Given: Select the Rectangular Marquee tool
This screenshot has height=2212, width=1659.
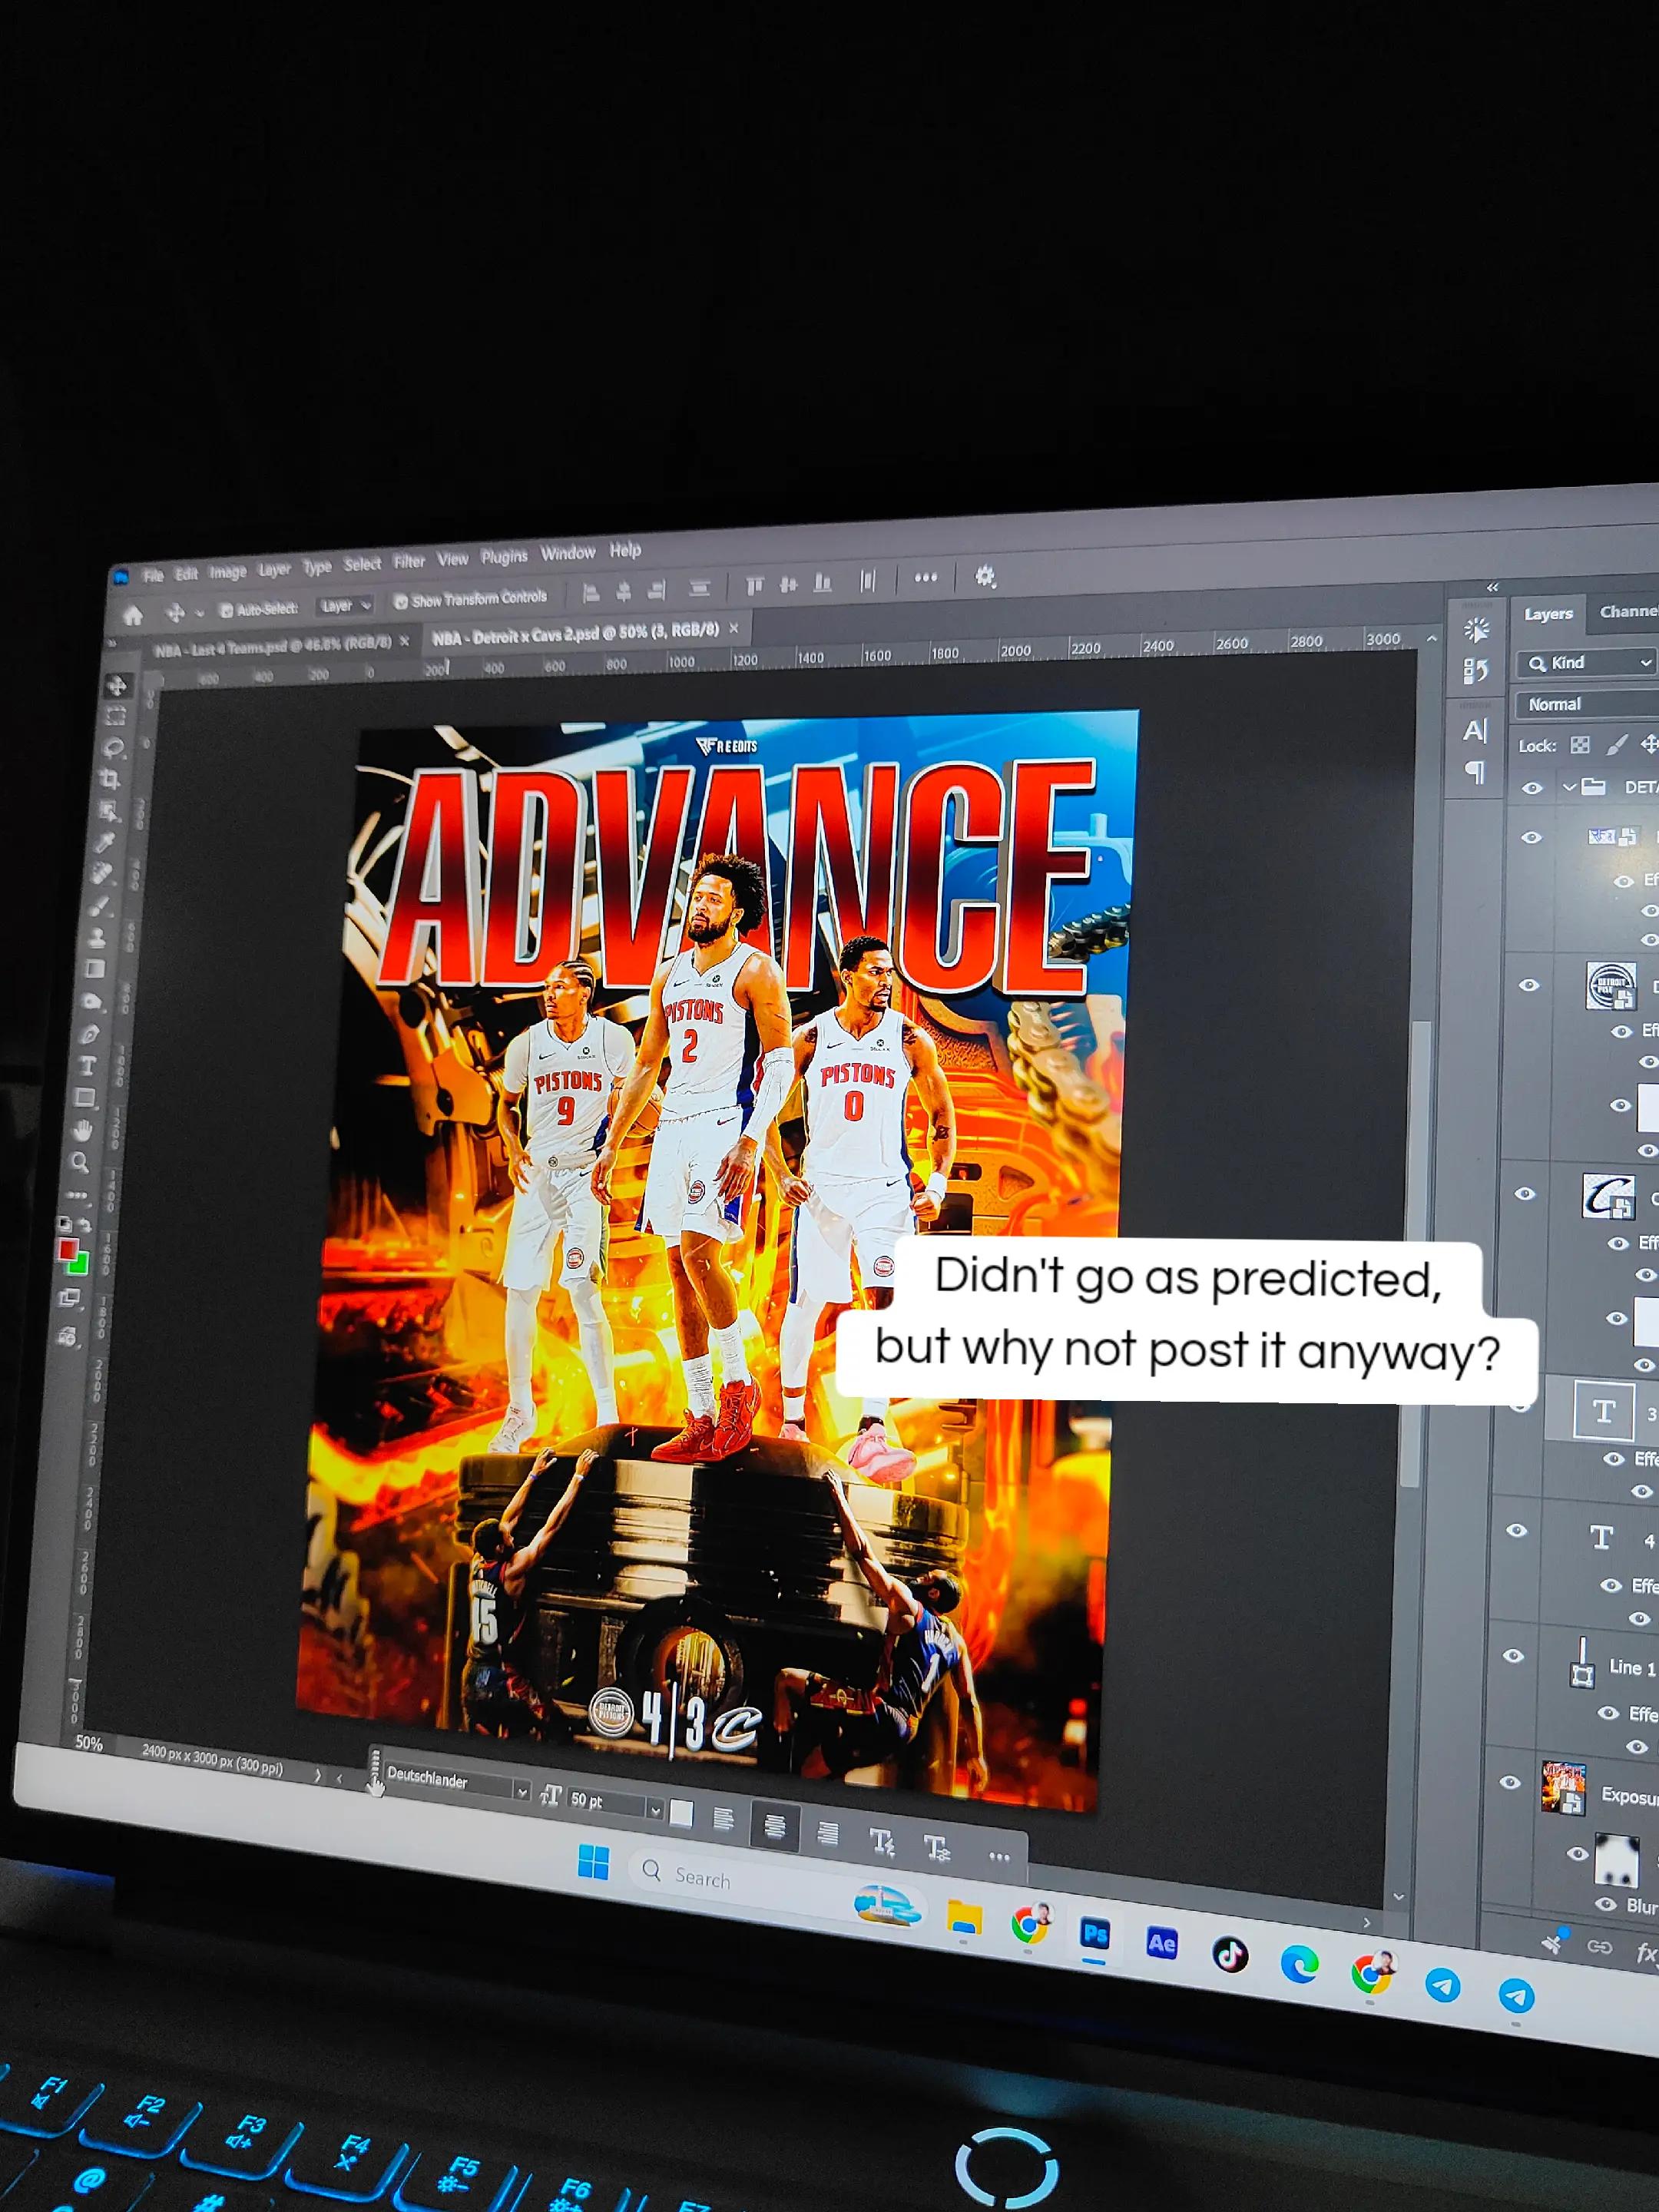Looking at the screenshot, I should click(x=115, y=716).
